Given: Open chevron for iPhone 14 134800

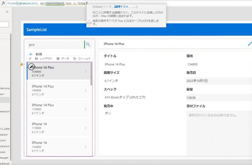Looking at the screenshot, I should [x=85, y=147].
